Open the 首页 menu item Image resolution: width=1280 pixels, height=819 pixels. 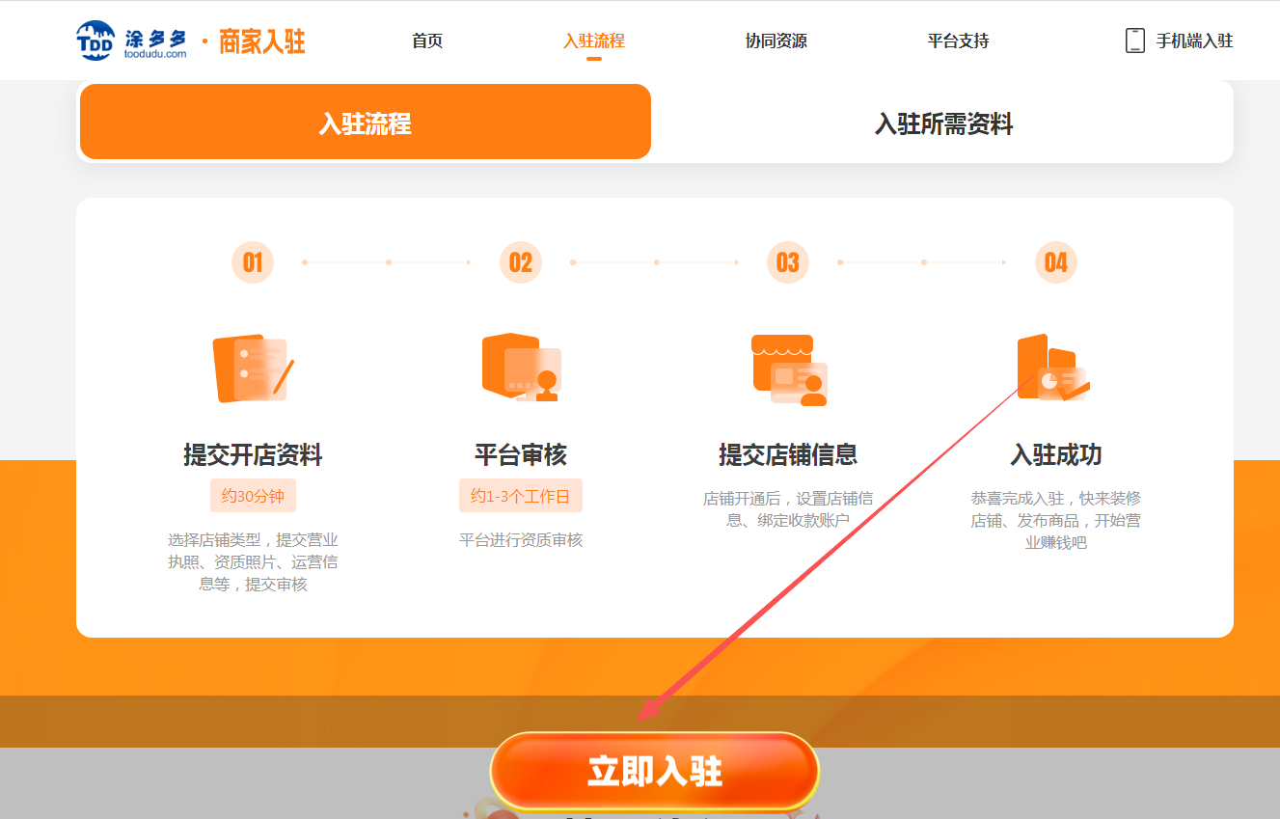(427, 41)
